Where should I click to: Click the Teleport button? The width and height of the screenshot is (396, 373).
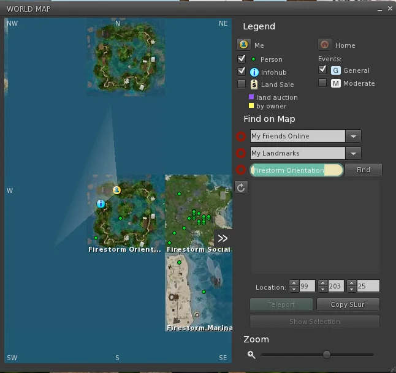pos(281,304)
